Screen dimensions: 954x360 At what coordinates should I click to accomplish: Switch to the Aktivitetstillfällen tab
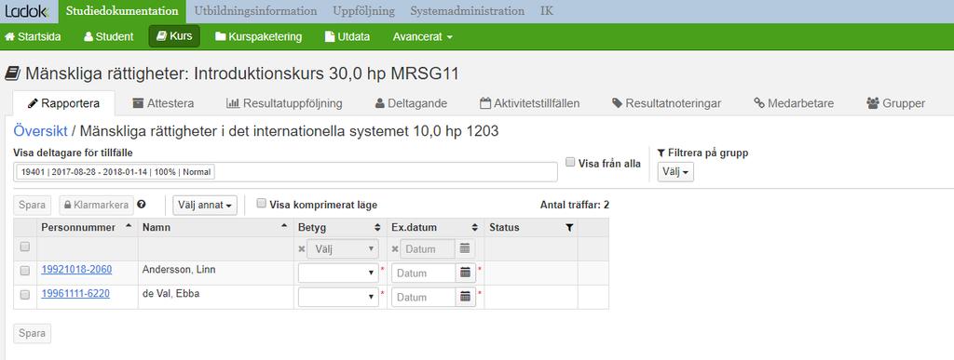tap(529, 103)
